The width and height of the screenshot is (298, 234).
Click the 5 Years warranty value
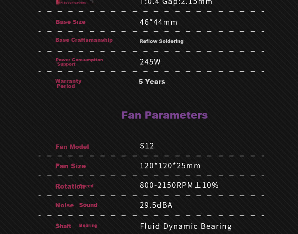[152, 82]
